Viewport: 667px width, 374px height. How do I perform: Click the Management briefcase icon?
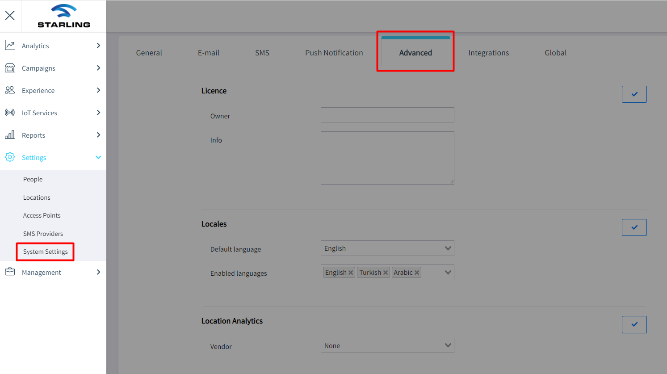(10, 272)
